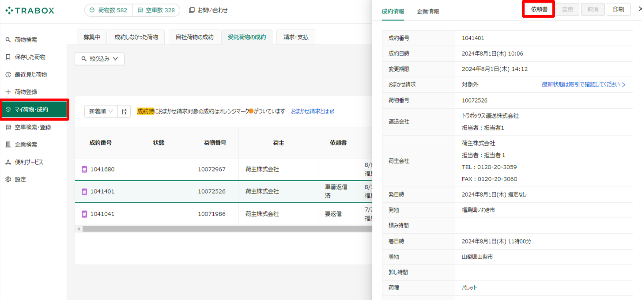Click the 企業検索 building icon
Screen dimensions: 642x300
point(8,144)
